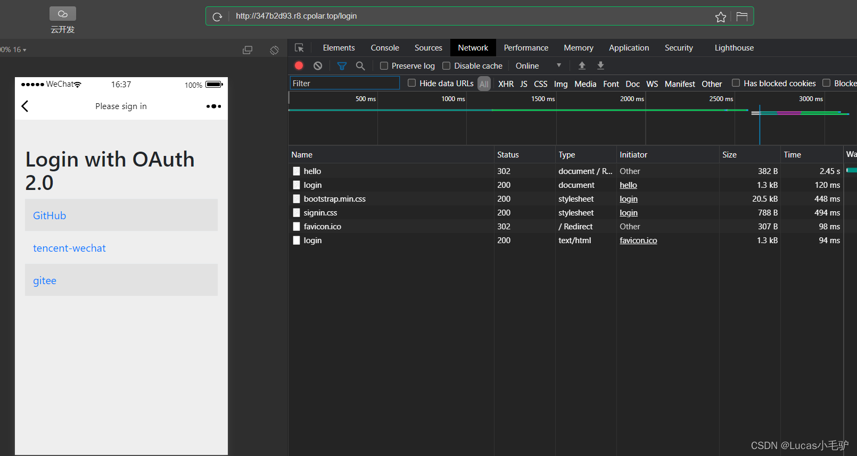Sign in with the GitHub link
This screenshot has width=857, height=456.
tap(50, 215)
